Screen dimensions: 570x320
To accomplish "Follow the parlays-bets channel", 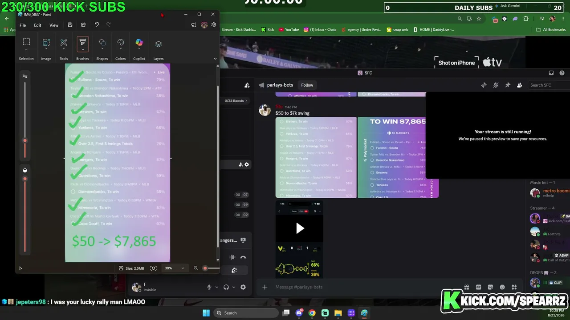I will click(307, 85).
